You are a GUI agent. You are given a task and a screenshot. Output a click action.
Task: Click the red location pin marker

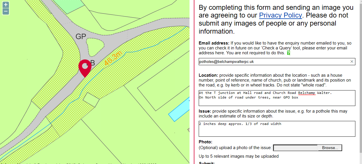pos(85,68)
